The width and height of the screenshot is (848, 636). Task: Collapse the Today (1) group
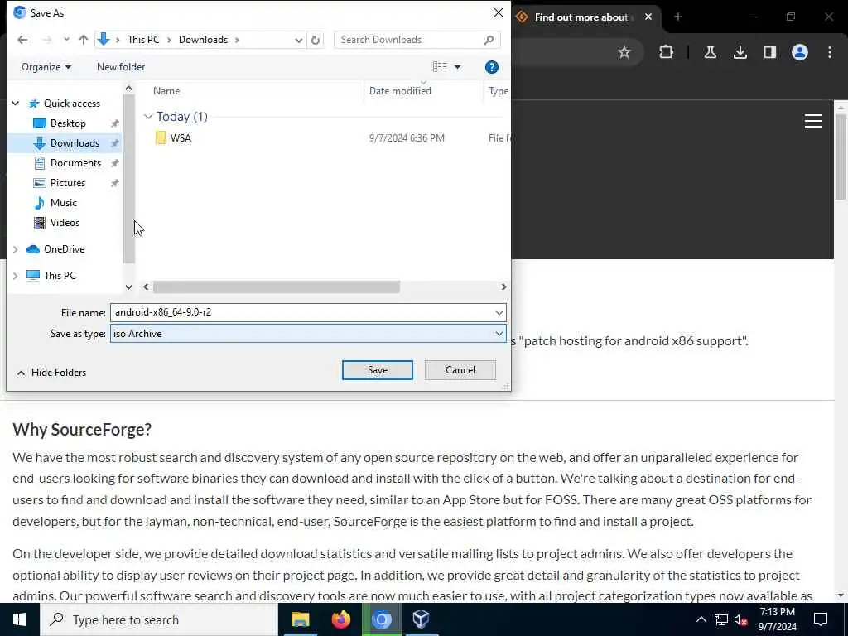(148, 116)
